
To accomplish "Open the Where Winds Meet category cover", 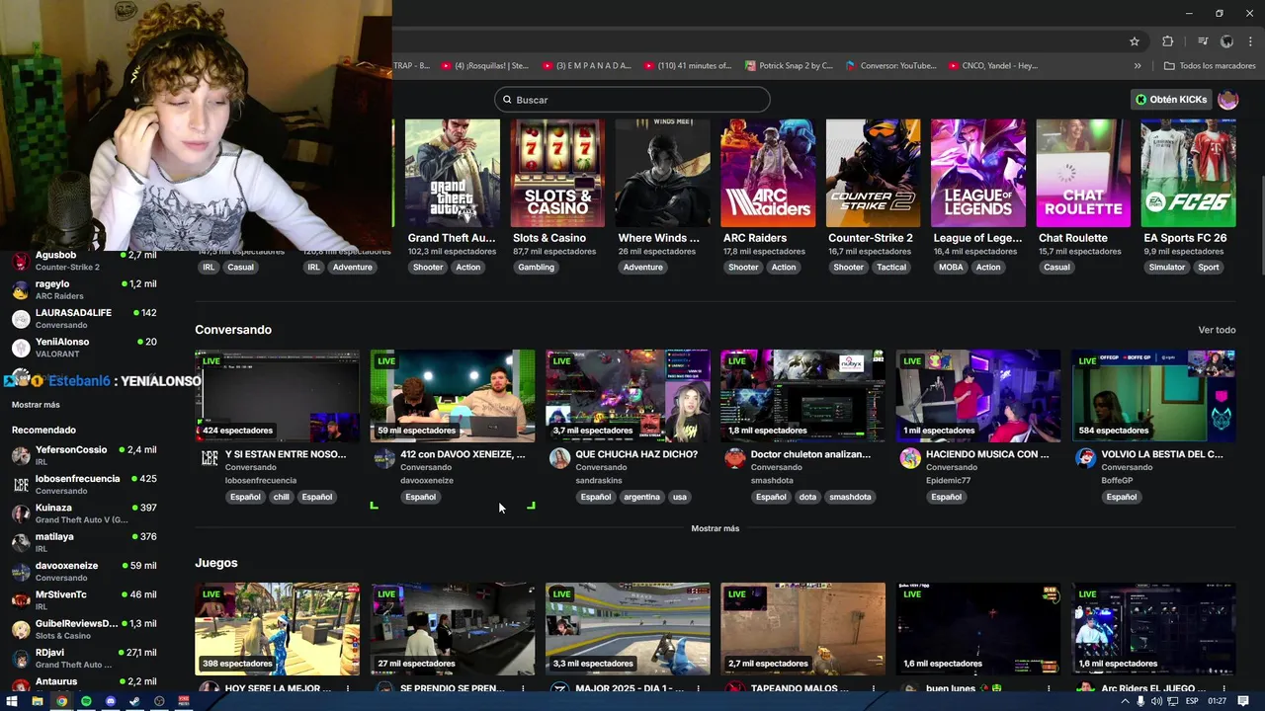I will [x=662, y=173].
